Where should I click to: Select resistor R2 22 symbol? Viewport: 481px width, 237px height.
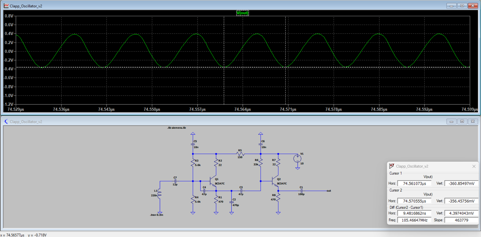point(216,163)
